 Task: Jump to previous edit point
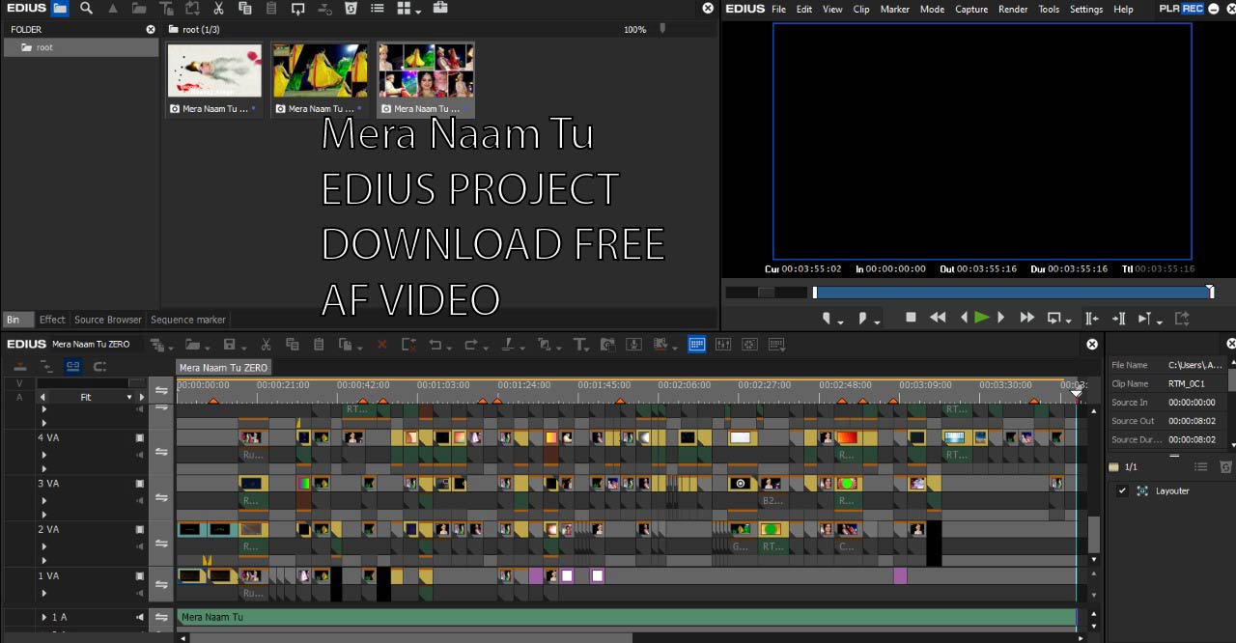click(x=1092, y=318)
